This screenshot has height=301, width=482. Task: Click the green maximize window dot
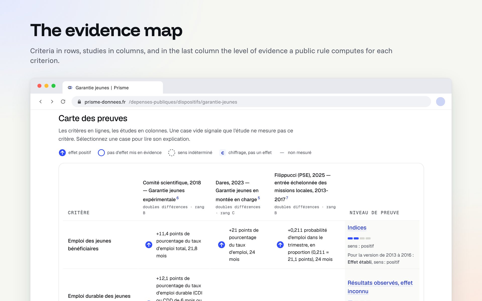coord(53,86)
